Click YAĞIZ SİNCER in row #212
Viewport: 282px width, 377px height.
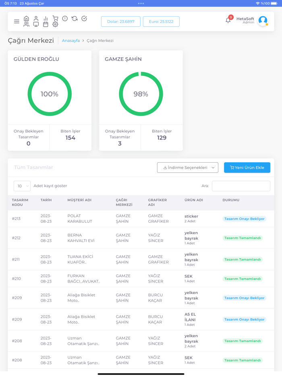click(156, 238)
